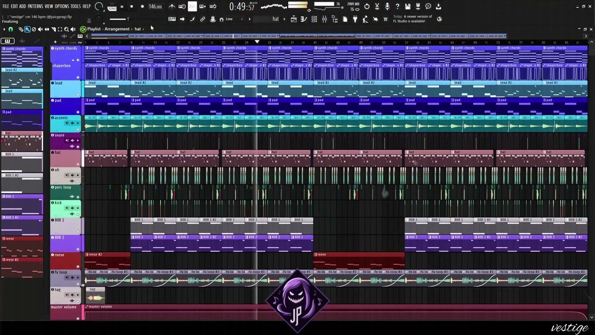Image resolution: width=595 pixels, height=335 pixels.
Task: Select the Zoom magnifier tool in playlist
Action: [66, 29]
